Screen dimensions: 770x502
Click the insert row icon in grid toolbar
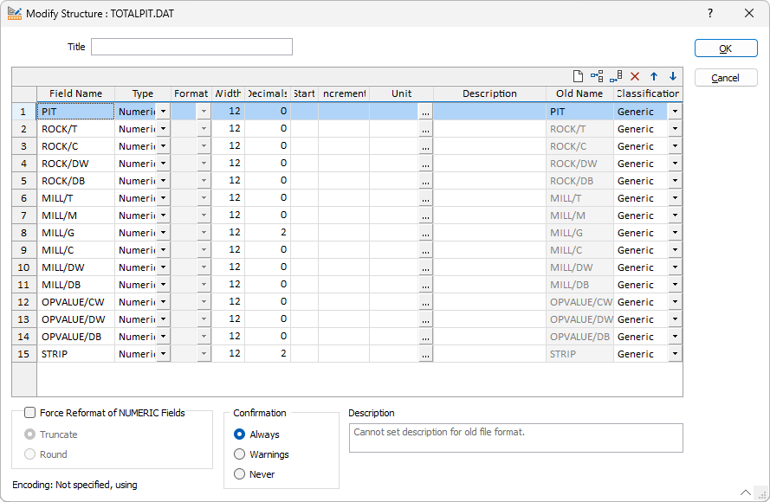pyautogui.click(x=597, y=77)
